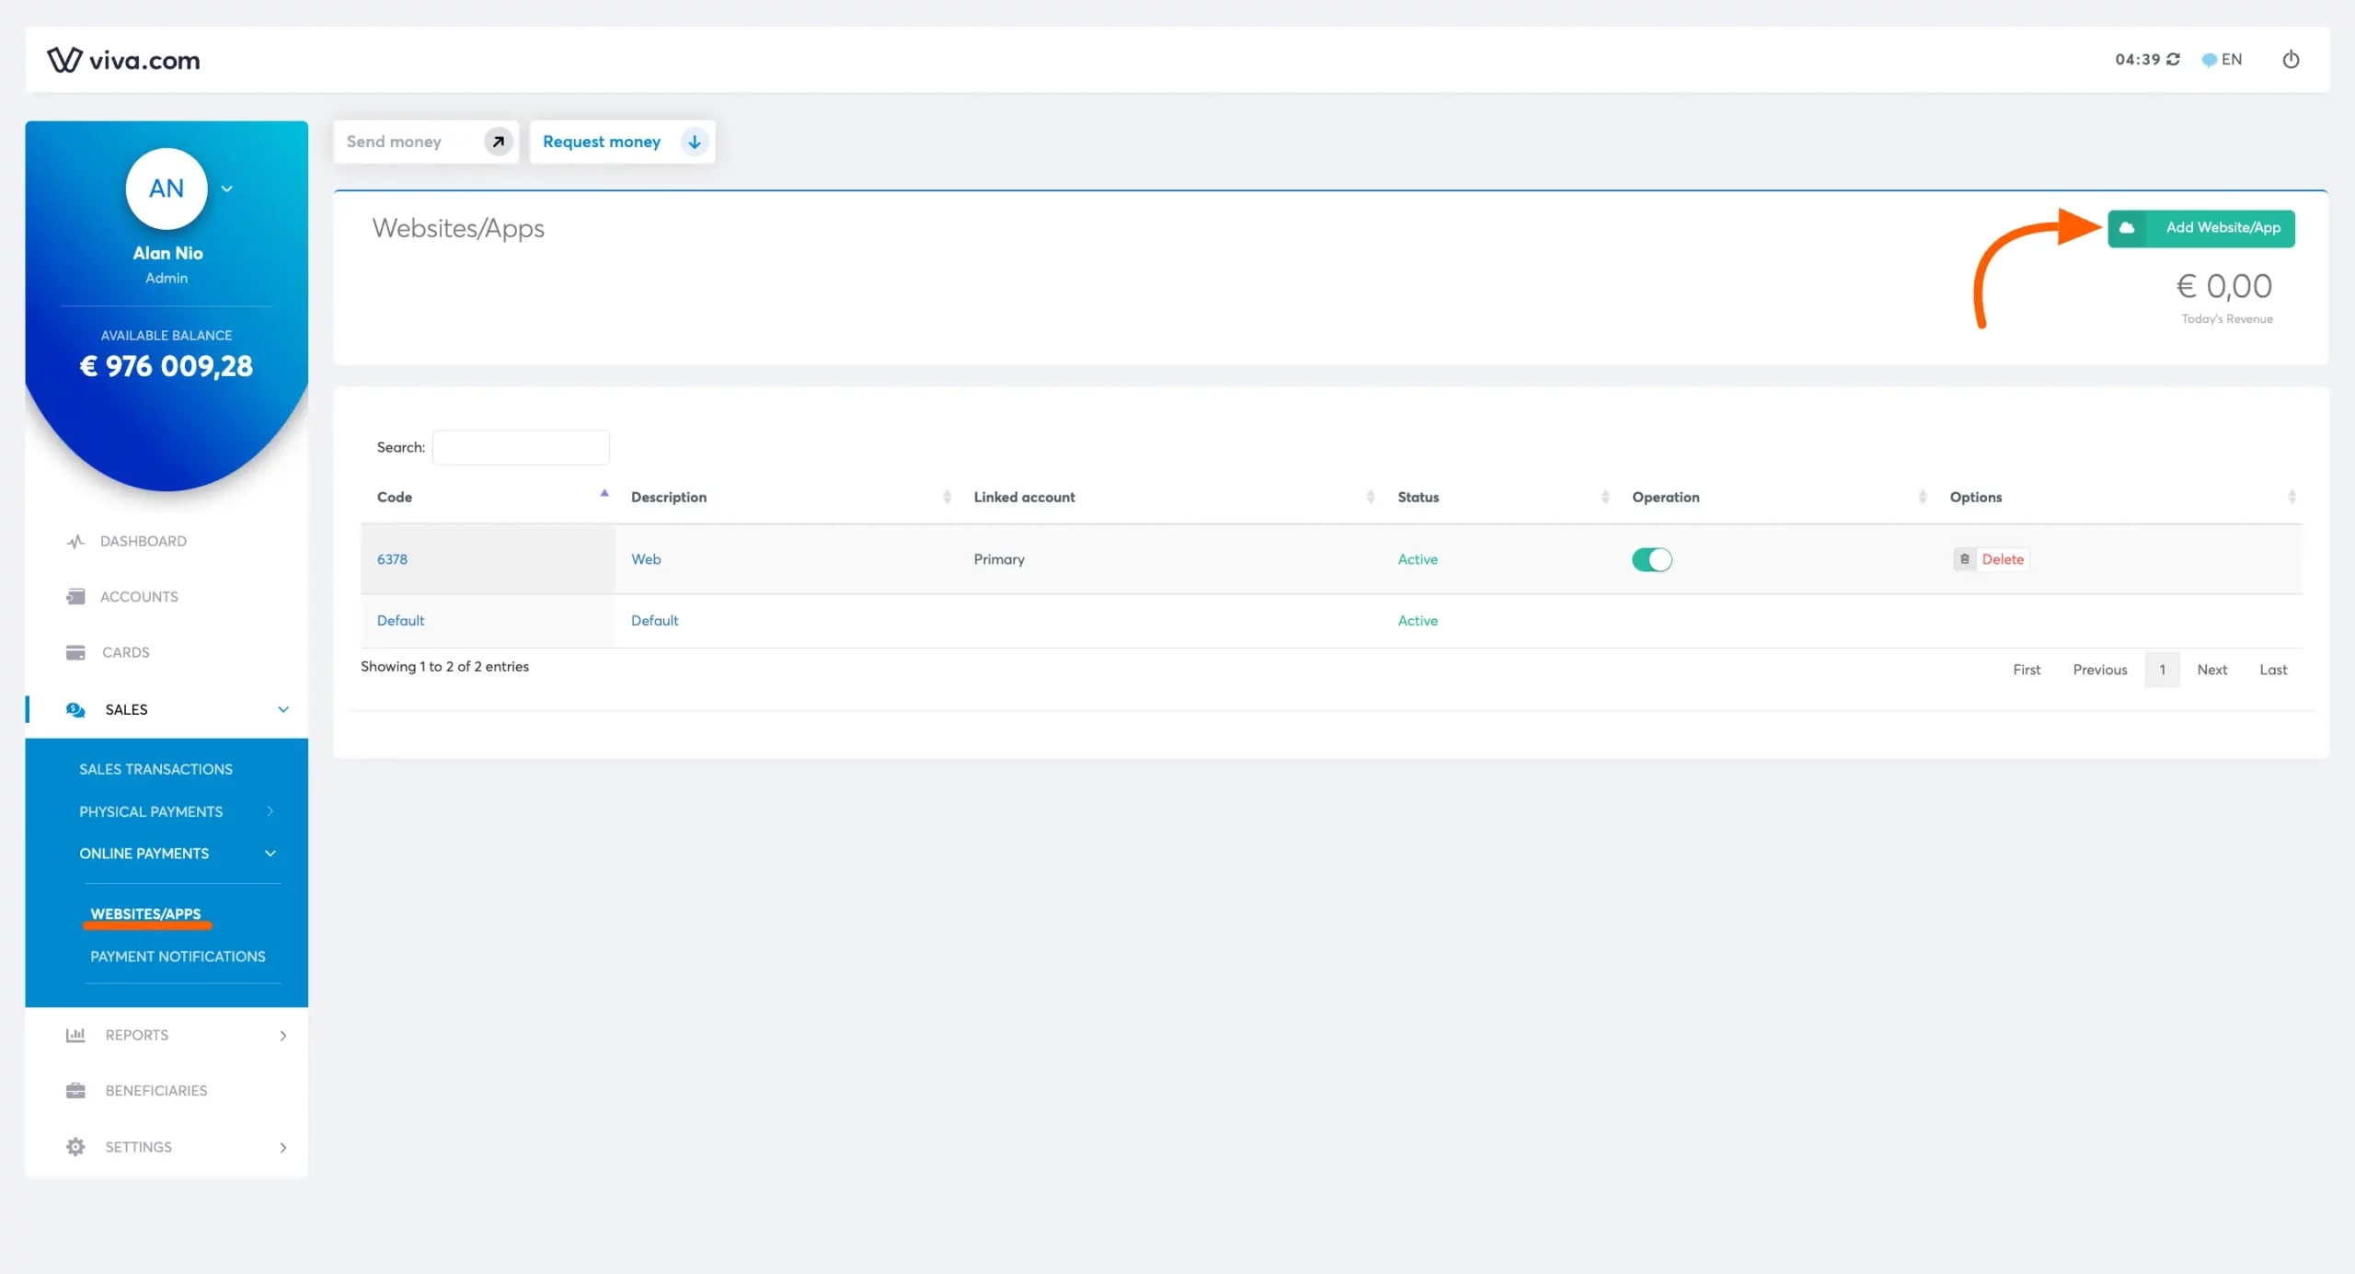Select the Accounts icon in sidebar
This screenshot has width=2355, height=1274.
[76, 596]
